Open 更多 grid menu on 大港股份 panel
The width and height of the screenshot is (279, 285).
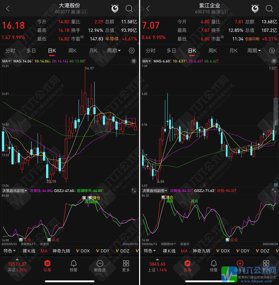pos(126,266)
